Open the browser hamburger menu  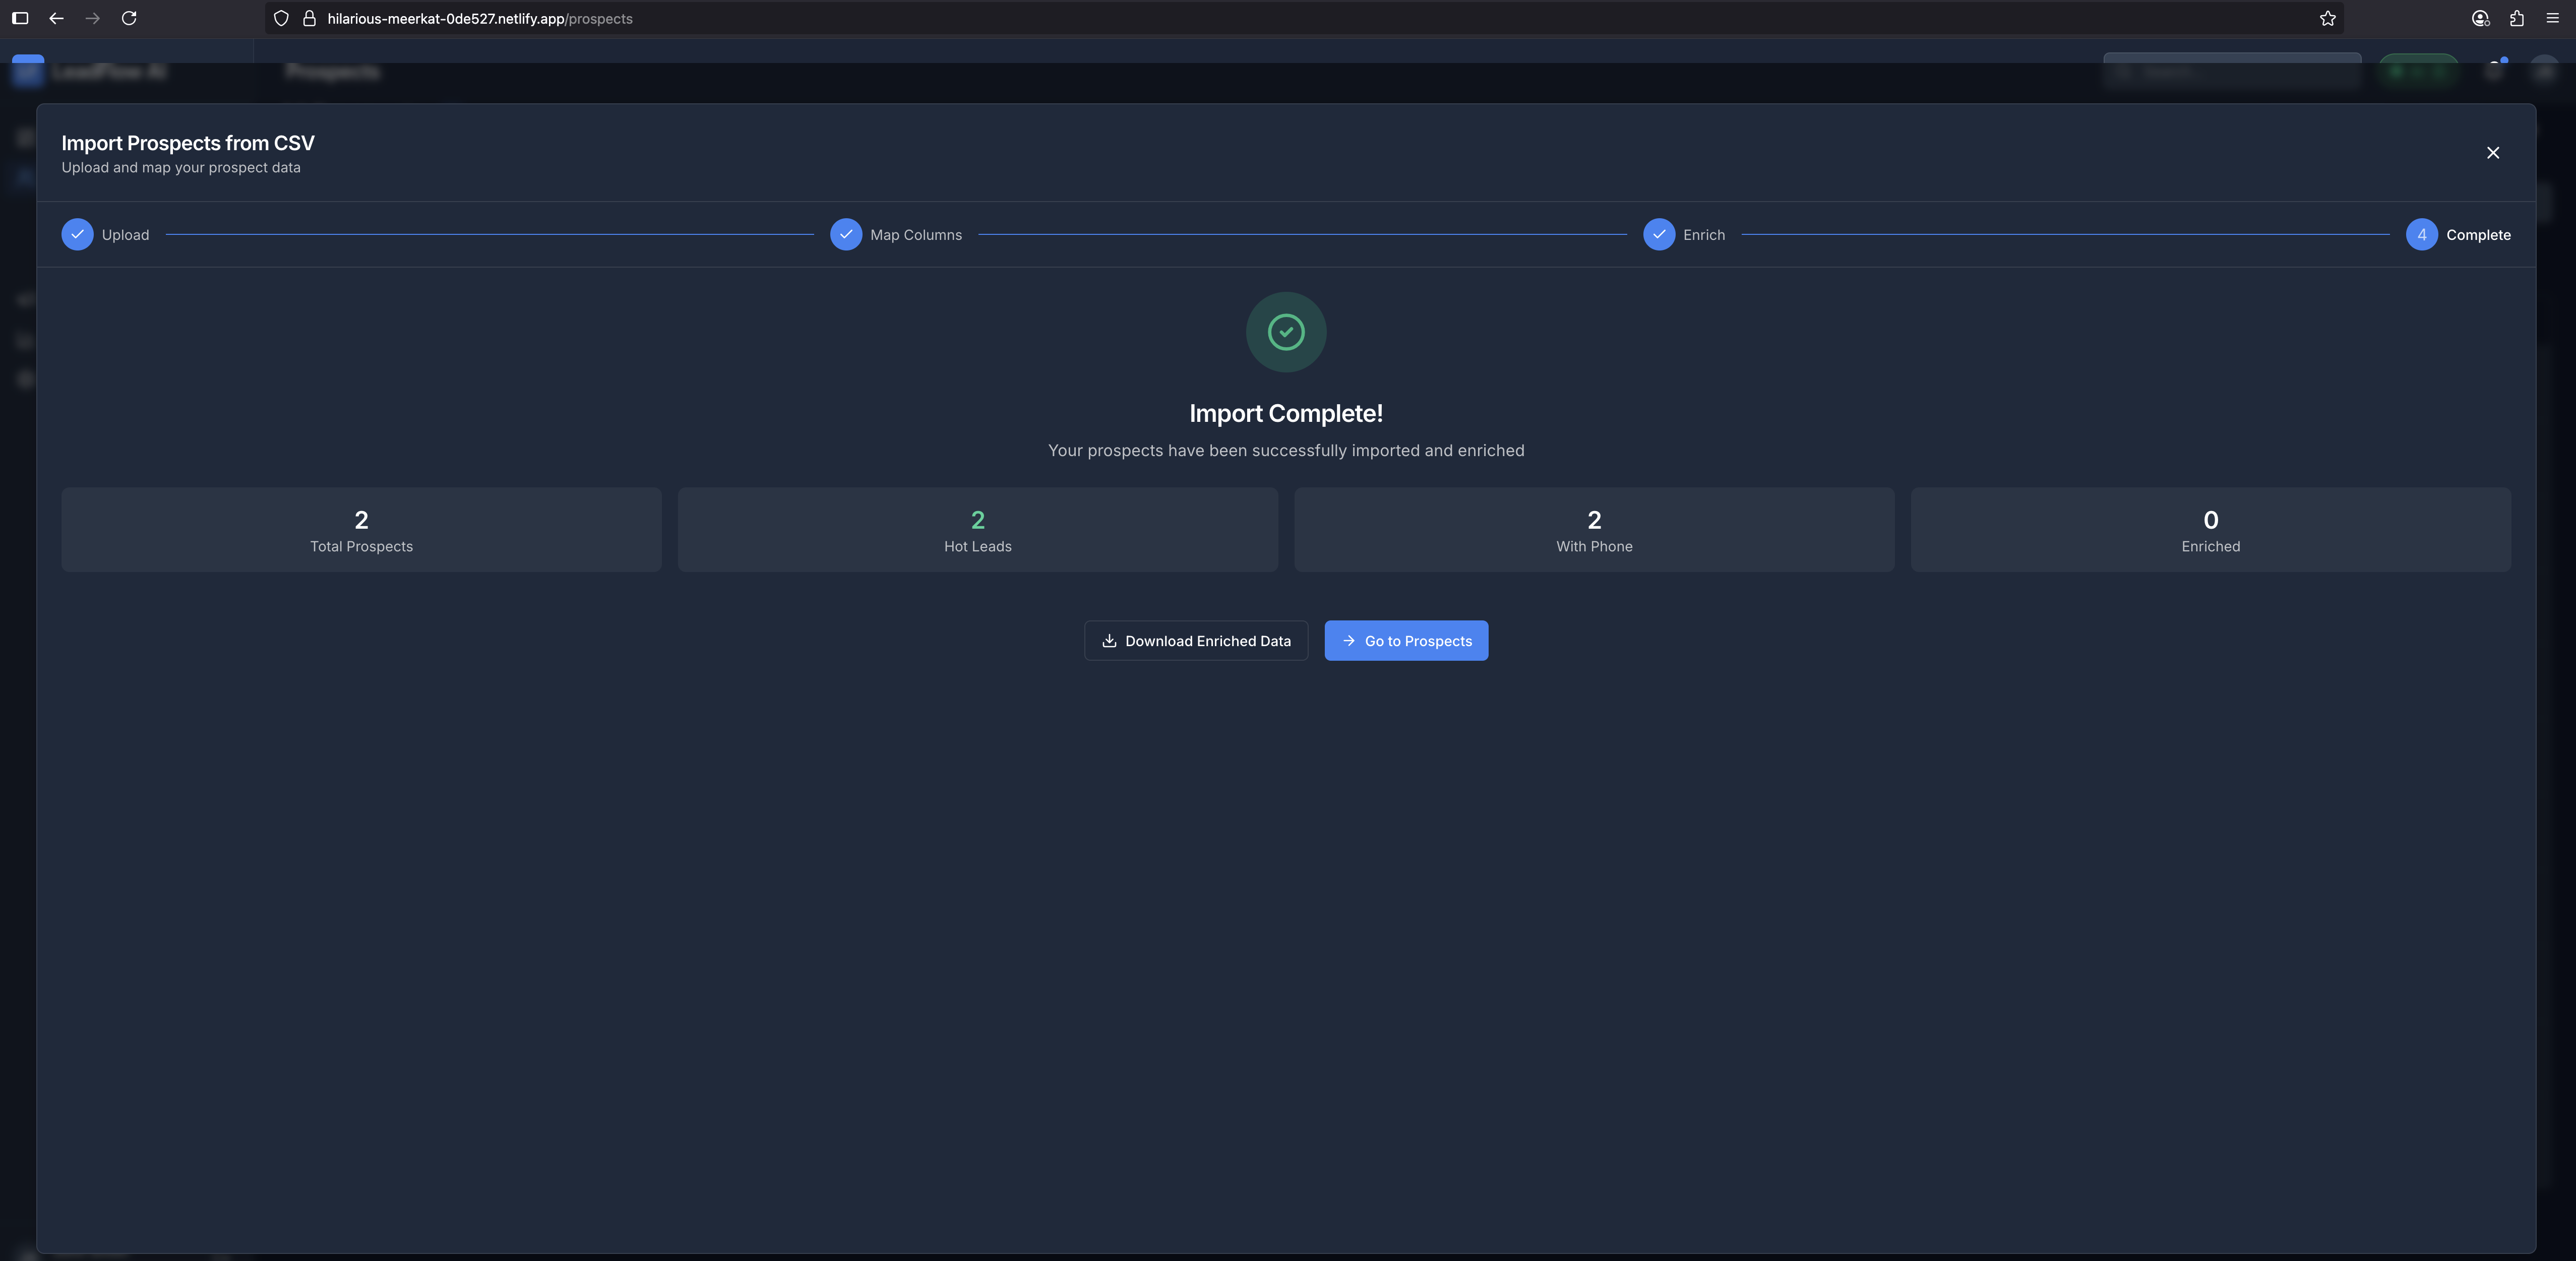click(x=2552, y=18)
